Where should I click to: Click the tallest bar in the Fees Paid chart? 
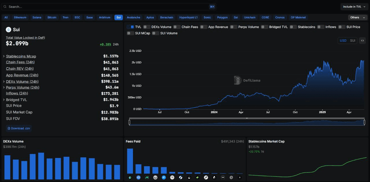(x=130, y=161)
